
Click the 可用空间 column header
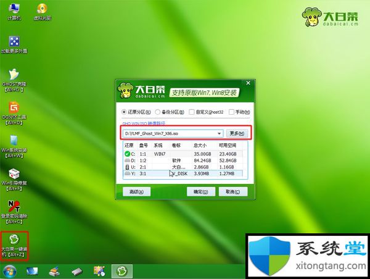228,145
